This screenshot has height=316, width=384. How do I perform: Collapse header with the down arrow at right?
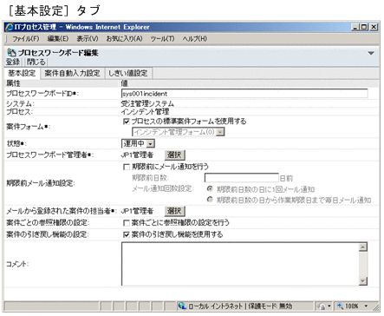tap(371, 53)
